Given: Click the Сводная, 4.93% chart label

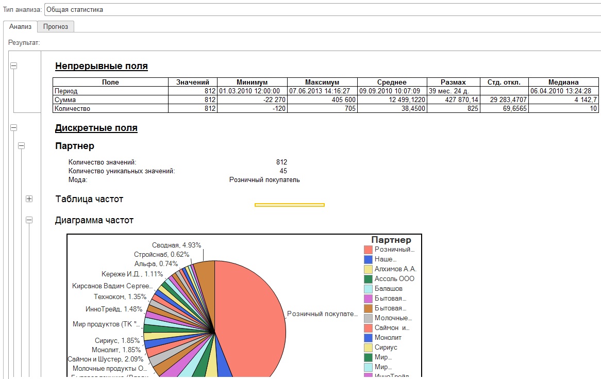Looking at the screenshot, I should [176, 245].
